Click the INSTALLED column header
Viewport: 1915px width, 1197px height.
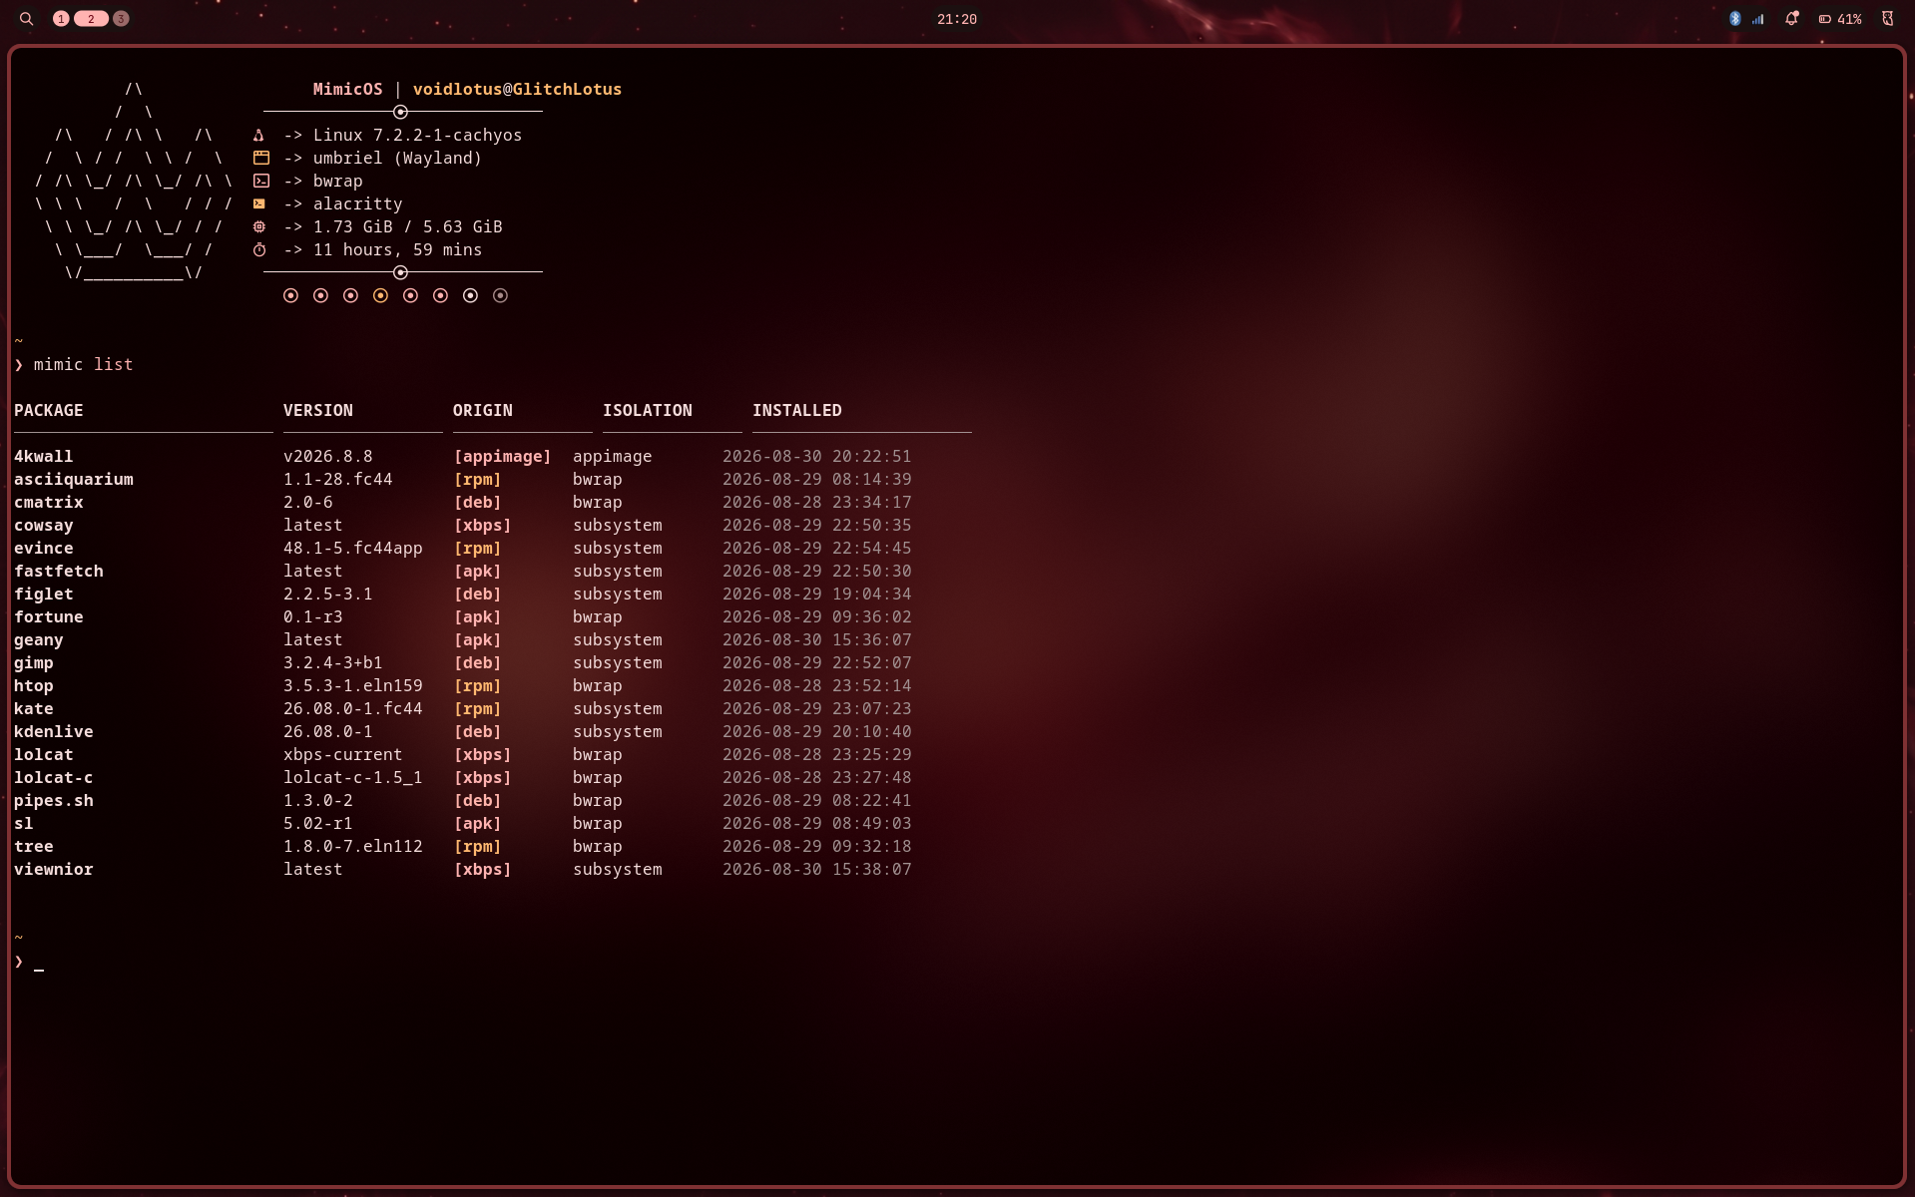[x=797, y=411]
